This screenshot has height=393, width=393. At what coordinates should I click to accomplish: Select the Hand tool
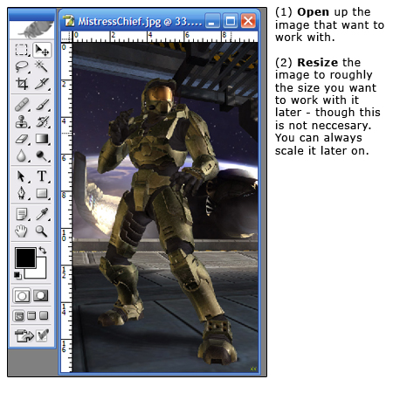click(x=22, y=231)
